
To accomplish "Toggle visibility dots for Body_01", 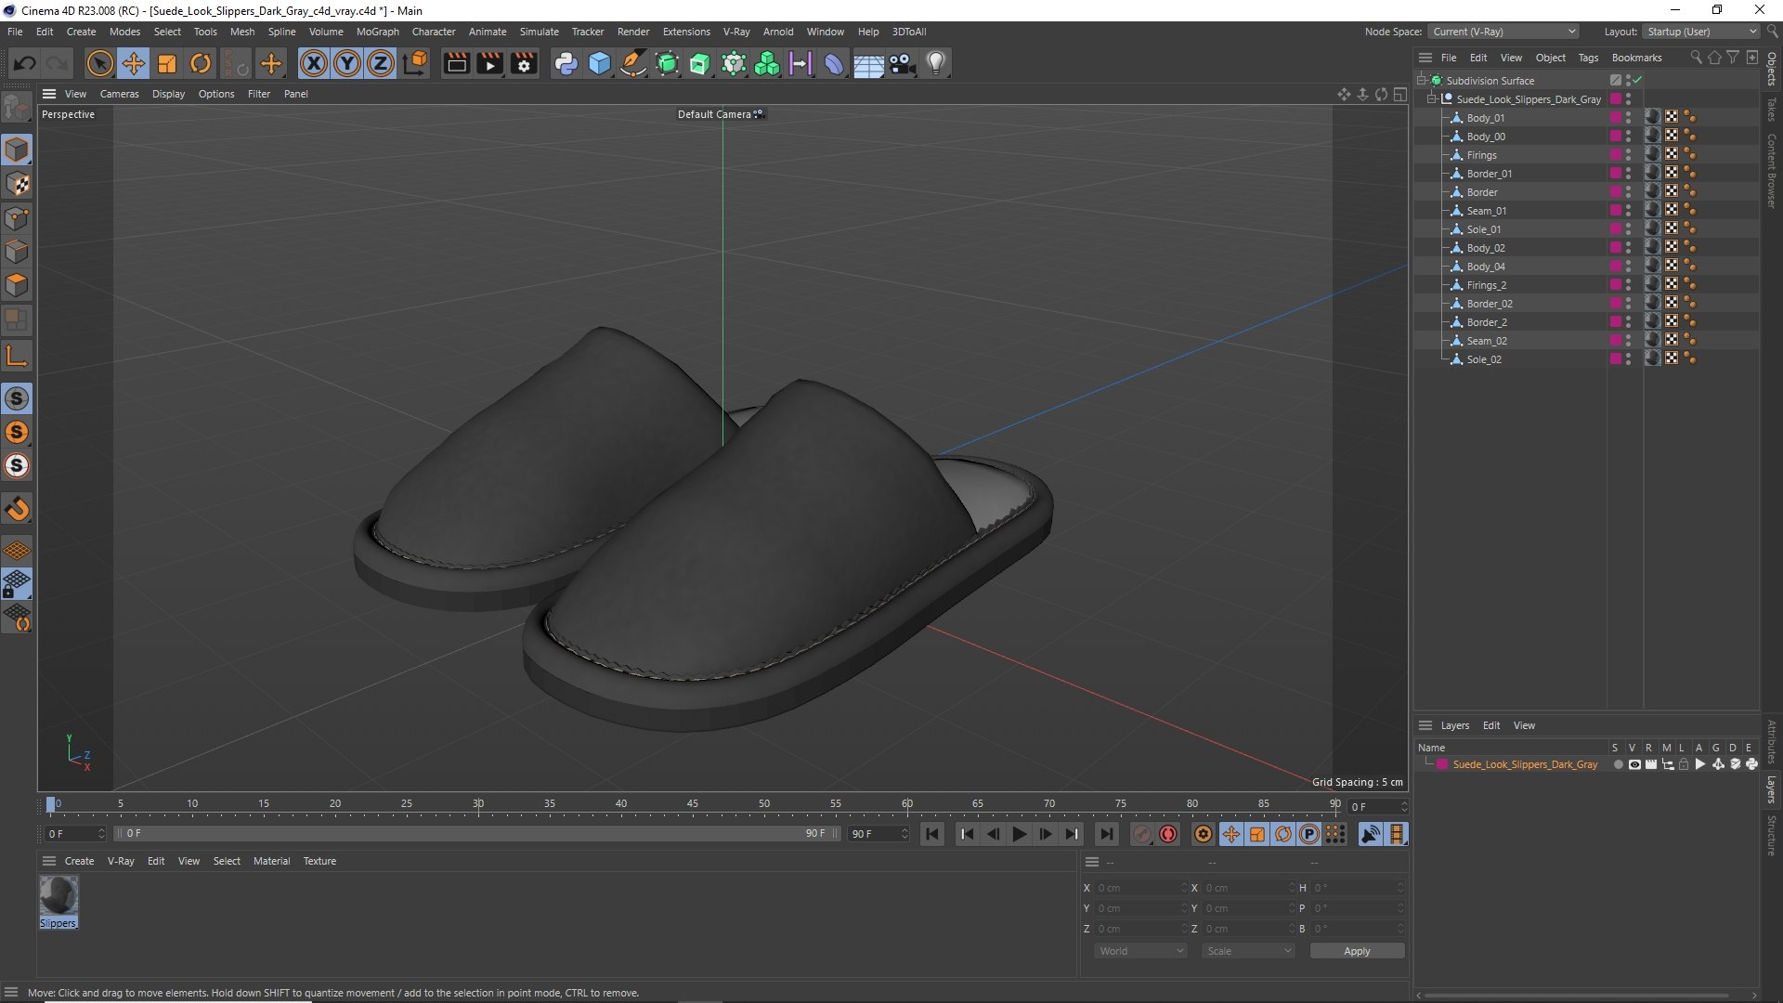I will coord(1628,118).
